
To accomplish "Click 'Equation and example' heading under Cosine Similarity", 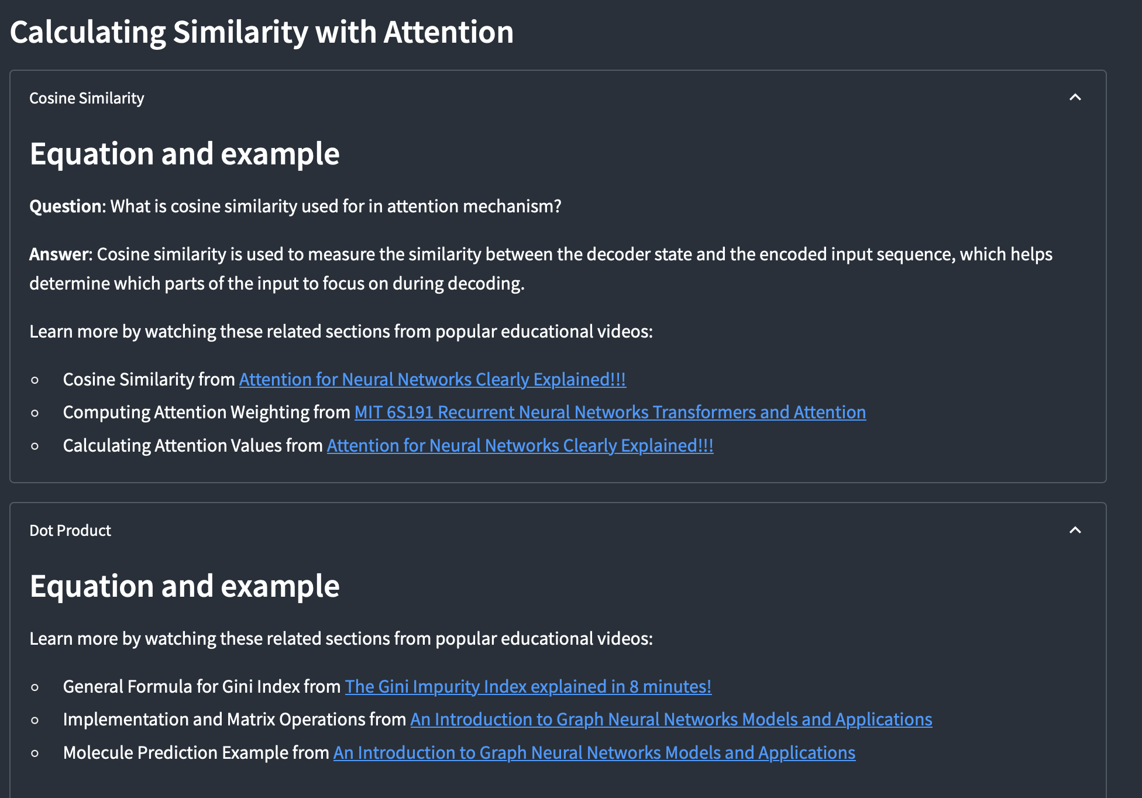I will [x=184, y=154].
